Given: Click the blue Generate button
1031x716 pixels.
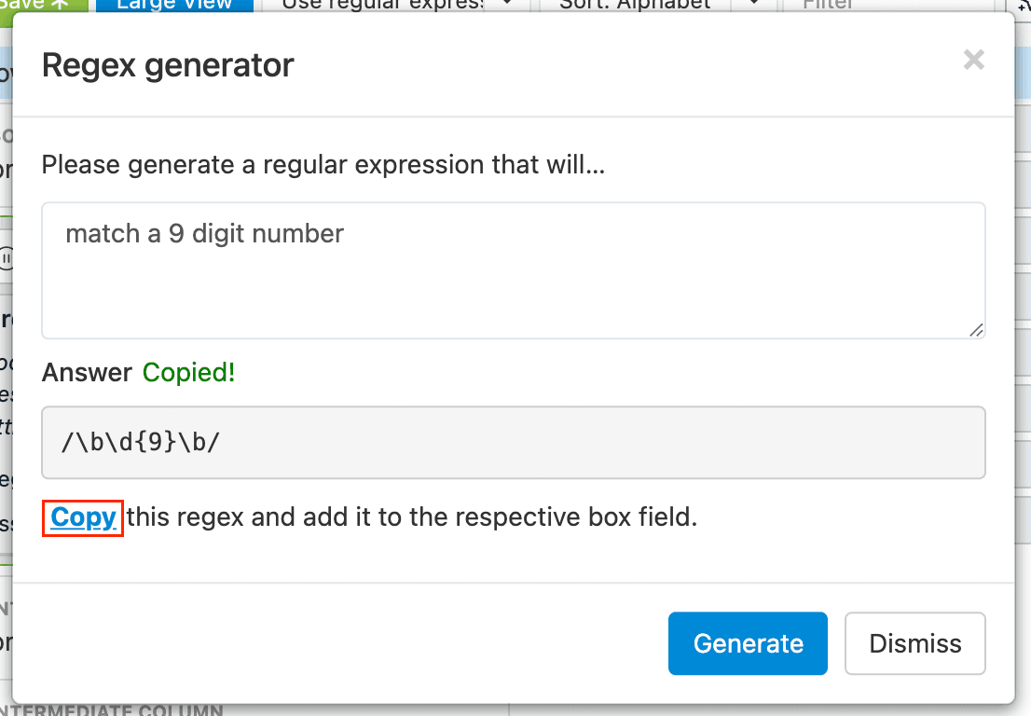Looking at the screenshot, I should coord(748,643).
